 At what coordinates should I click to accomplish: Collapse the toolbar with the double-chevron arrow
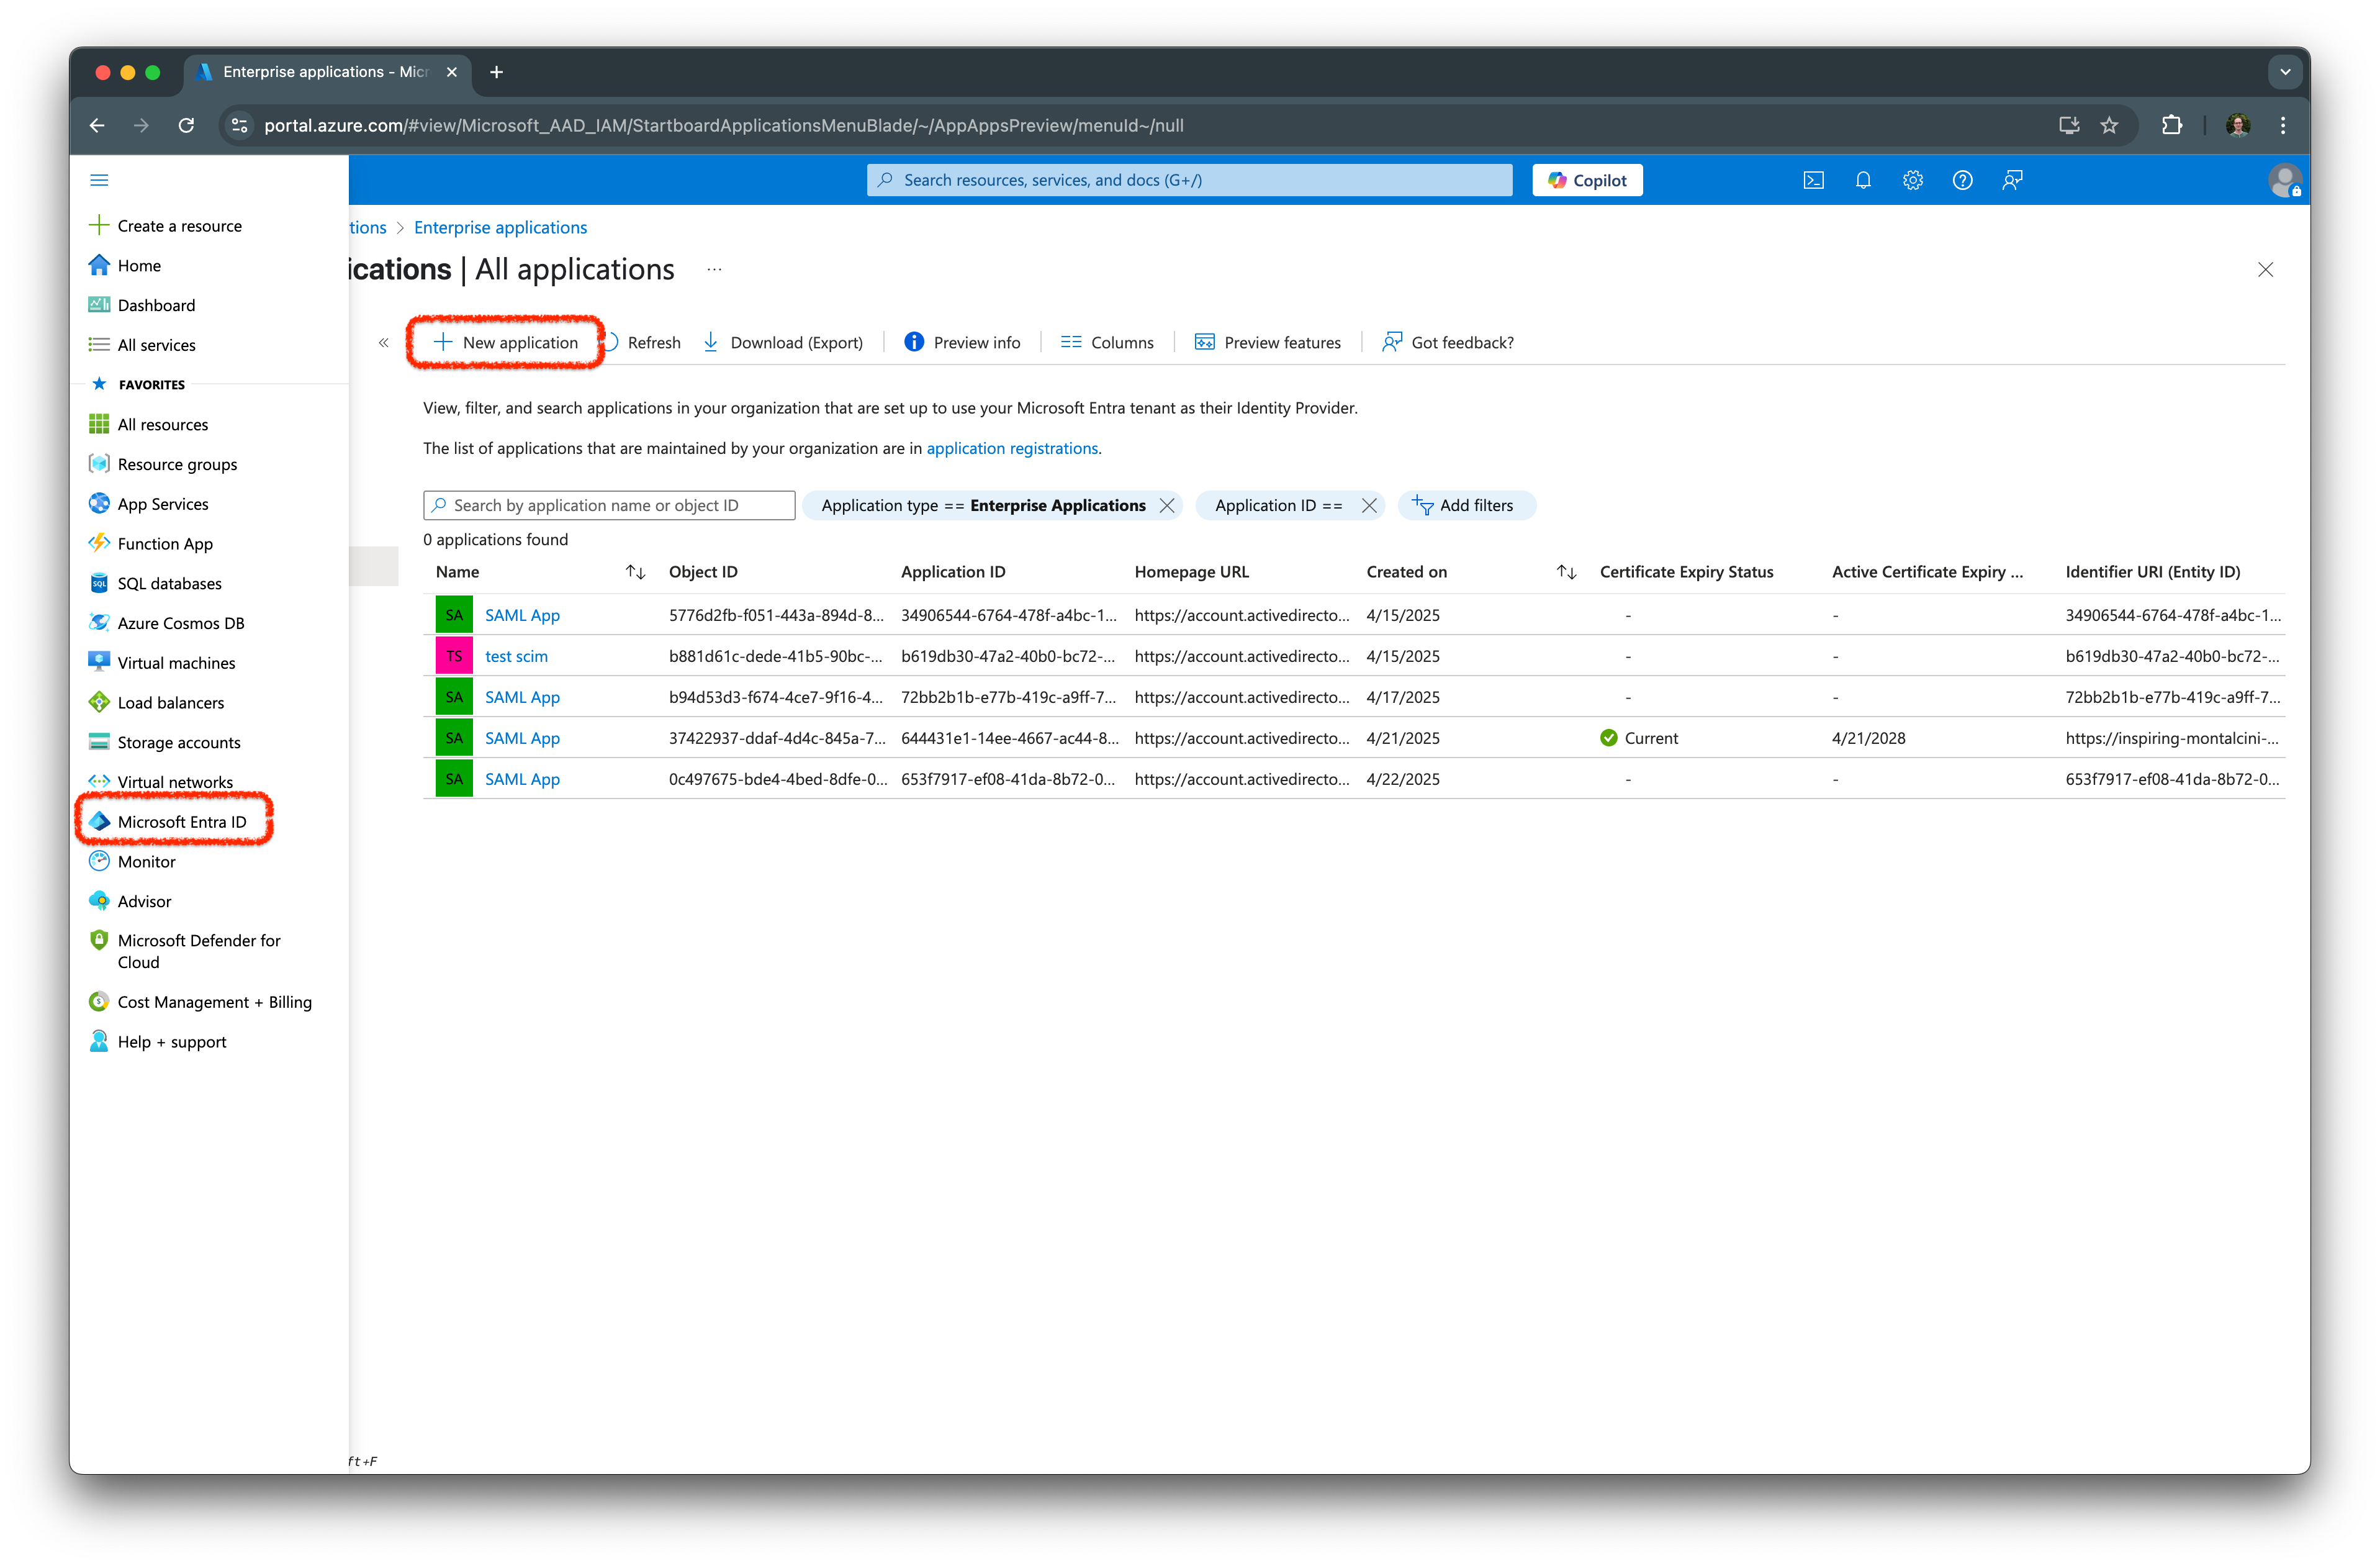point(384,342)
